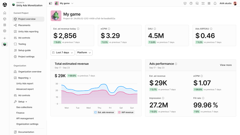
Task: Click the fullscreen expand icon in header
Action: 203,3
